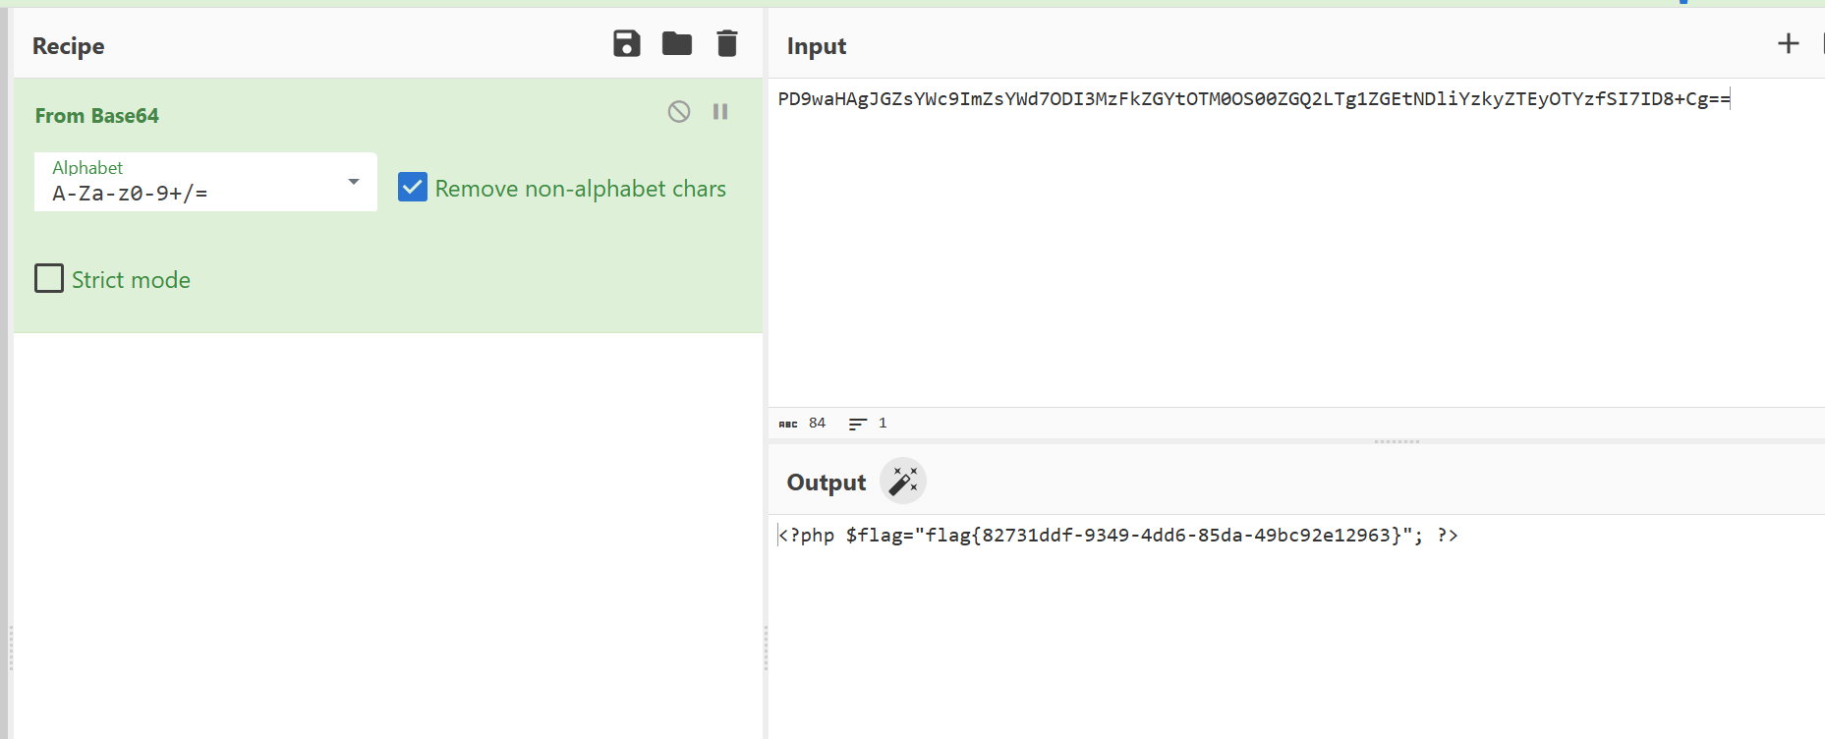This screenshot has width=1825, height=739.
Task: Expand the Alphabet dropdown arrow
Action: coord(353,182)
